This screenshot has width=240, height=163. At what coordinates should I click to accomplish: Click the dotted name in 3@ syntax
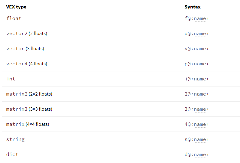200,109
